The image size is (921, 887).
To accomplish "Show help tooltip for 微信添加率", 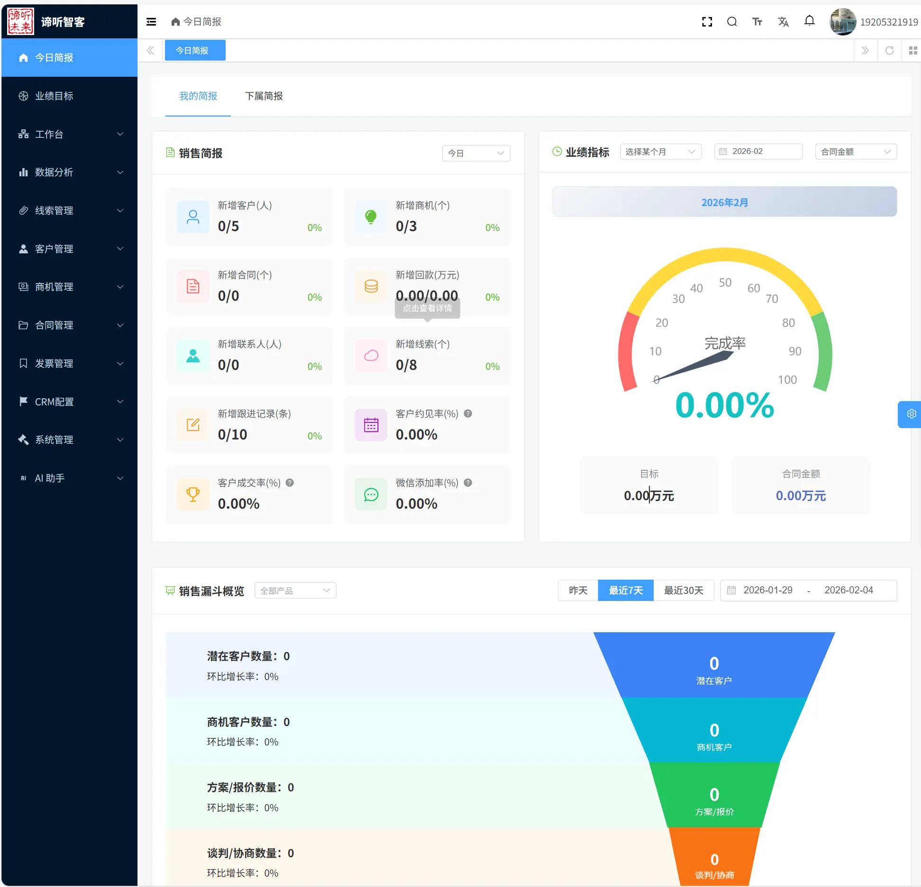I will [x=468, y=483].
